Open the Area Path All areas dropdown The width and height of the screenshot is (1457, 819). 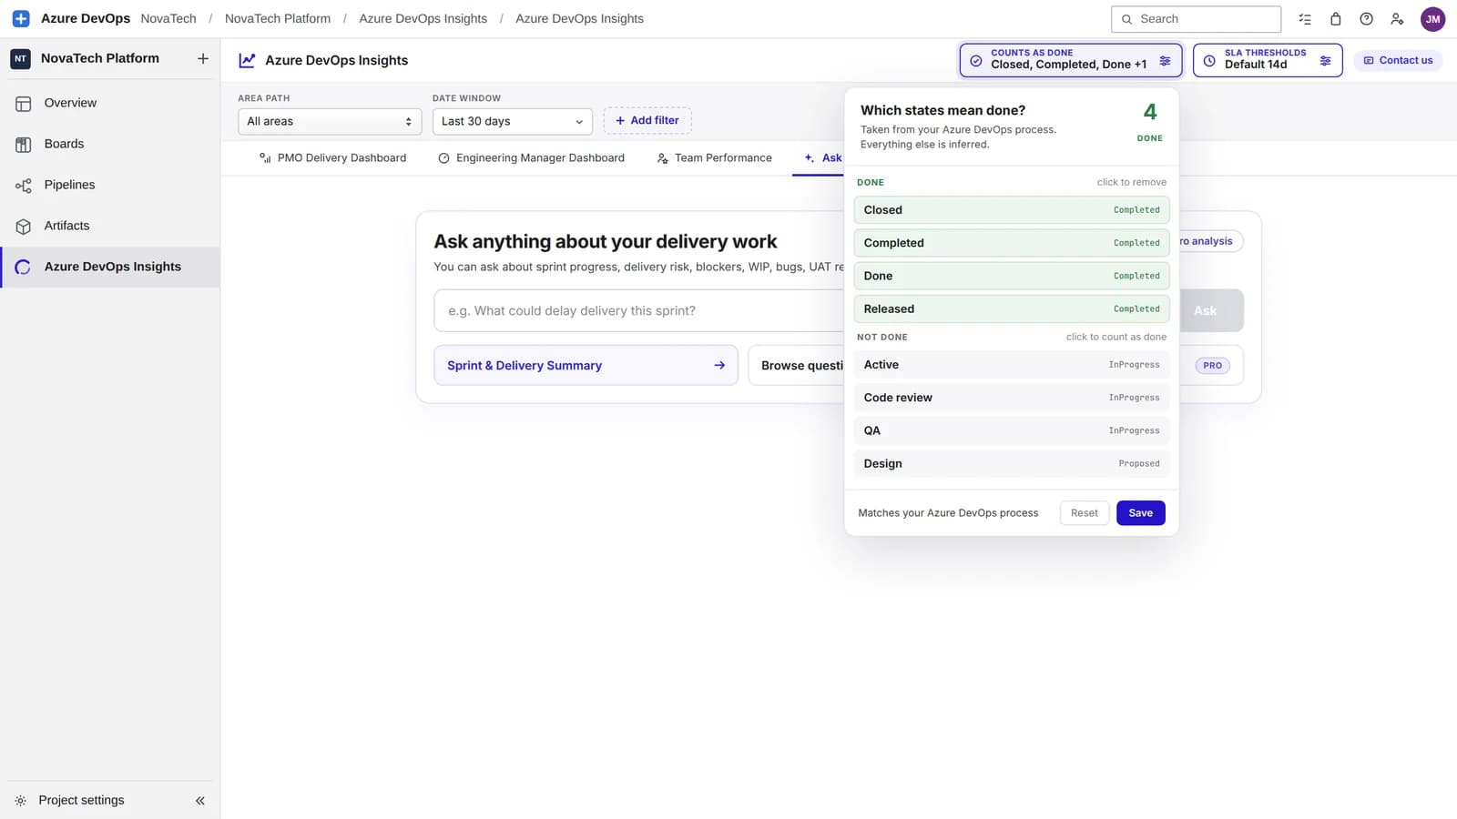[330, 121]
